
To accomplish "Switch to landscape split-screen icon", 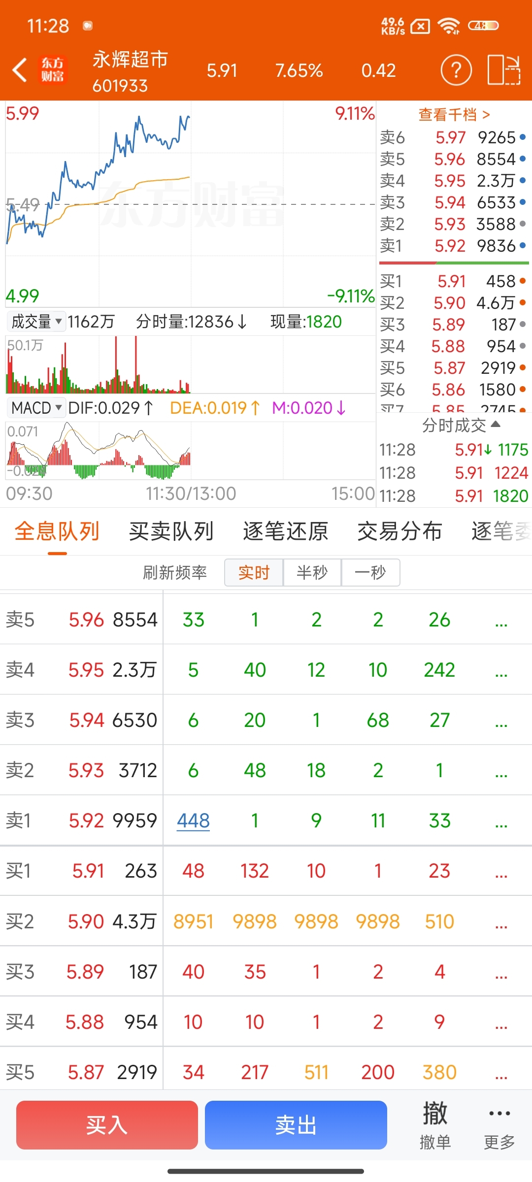I will (504, 70).
